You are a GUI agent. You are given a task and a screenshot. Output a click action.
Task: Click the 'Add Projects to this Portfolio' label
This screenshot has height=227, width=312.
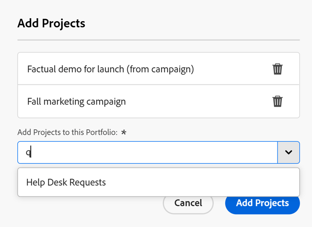(x=67, y=133)
